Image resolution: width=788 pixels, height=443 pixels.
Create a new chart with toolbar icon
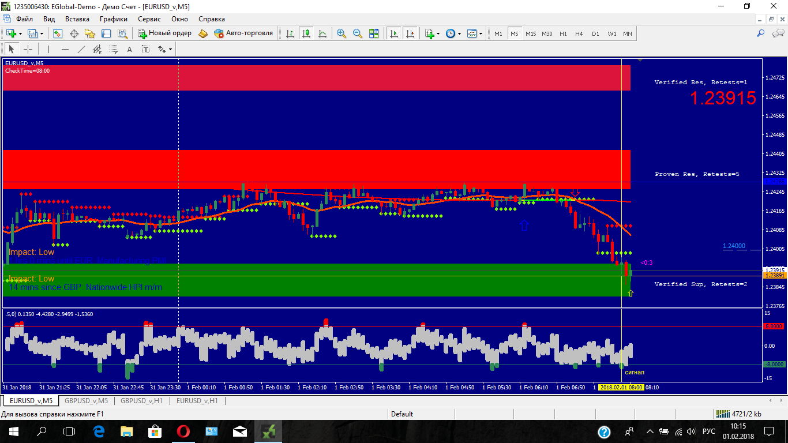click(11, 33)
